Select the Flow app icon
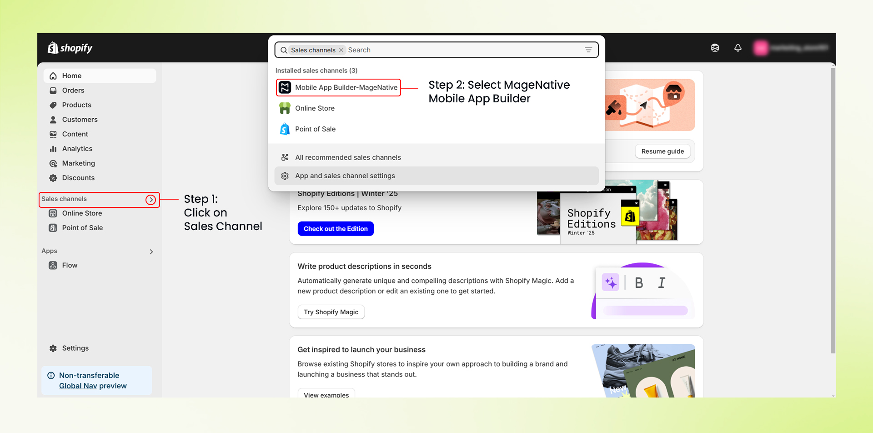 (x=53, y=265)
